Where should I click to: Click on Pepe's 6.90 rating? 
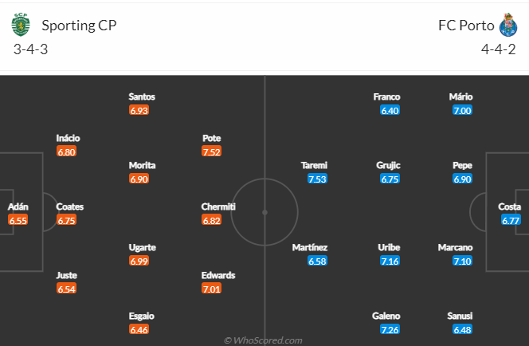click(x=462, y=179)
